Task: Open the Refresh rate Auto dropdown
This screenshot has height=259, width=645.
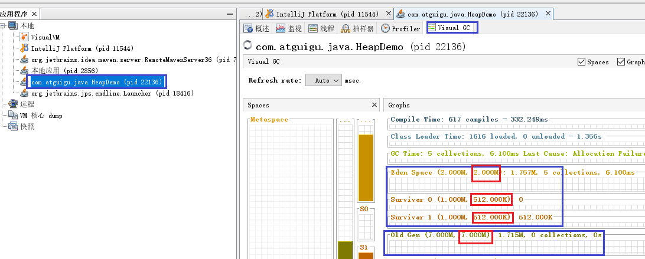Action: point(323,80)
